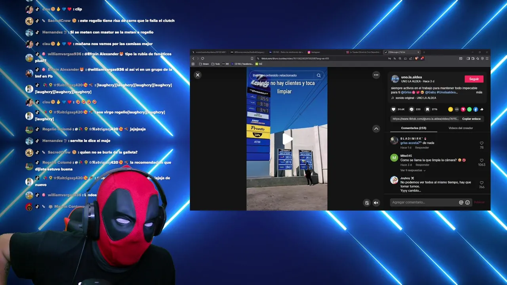Open the three-dot more options menu
Screen dimensions: 507x285
[376, 75]
